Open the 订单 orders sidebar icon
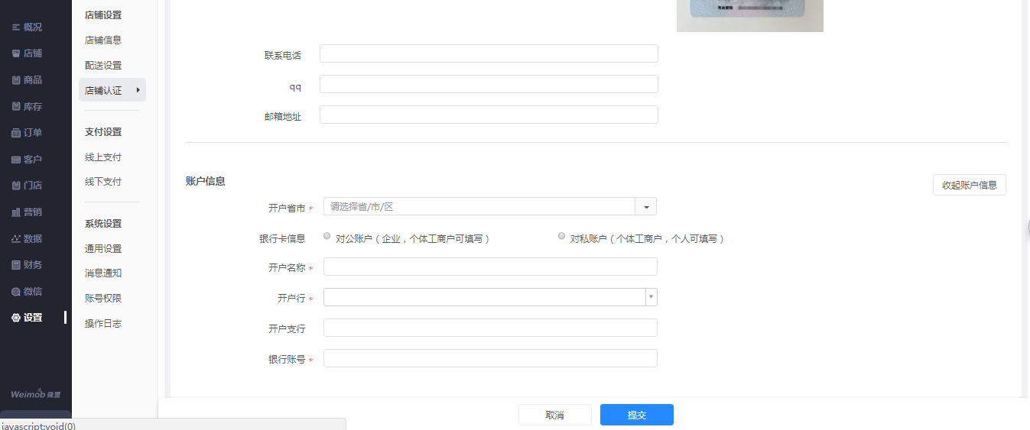Viewport: 1030px width, 430px height. pos(16,133)
